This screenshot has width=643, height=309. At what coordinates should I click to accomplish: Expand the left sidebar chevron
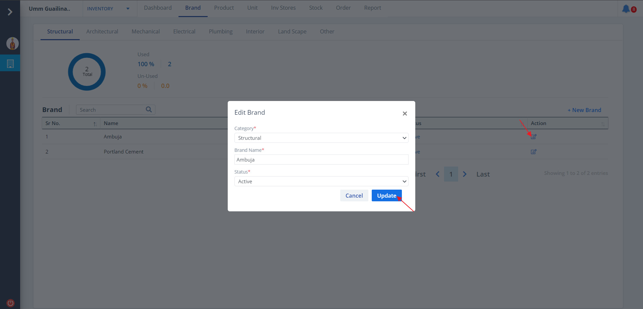tap(10, 12)
